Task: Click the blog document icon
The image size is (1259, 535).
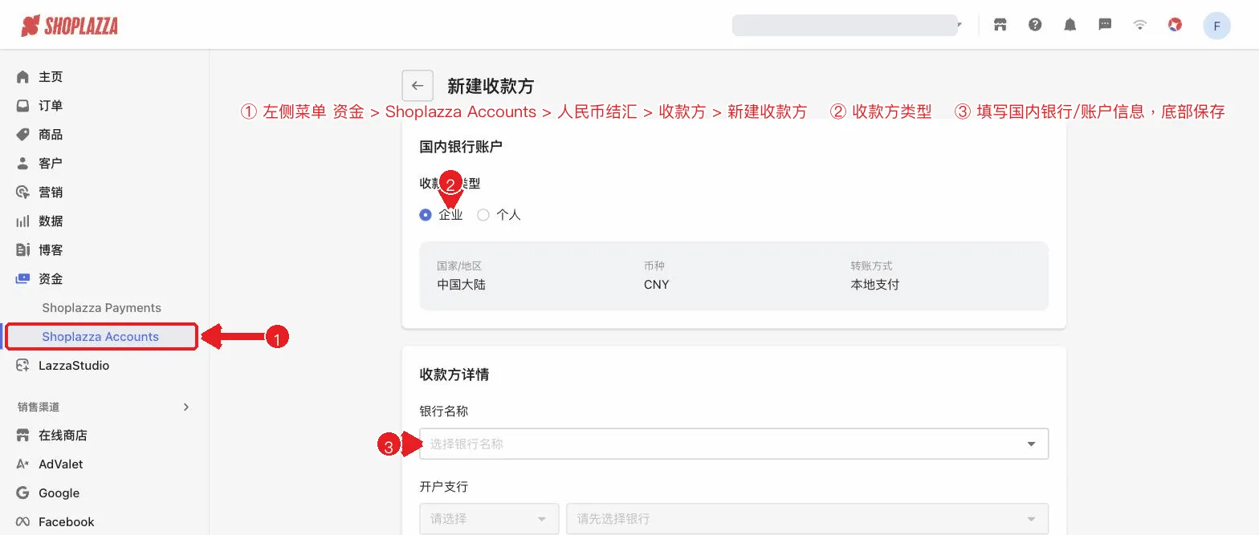Action: point(22,250)
